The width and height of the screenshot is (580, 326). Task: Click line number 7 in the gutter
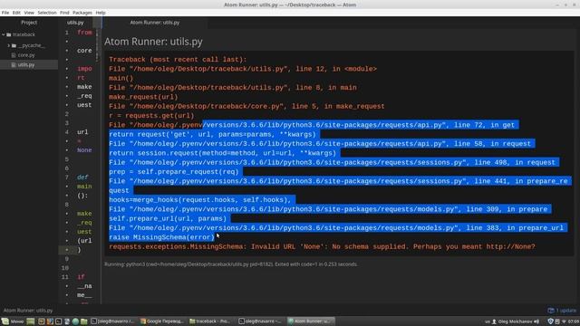[x=67, y=177]
